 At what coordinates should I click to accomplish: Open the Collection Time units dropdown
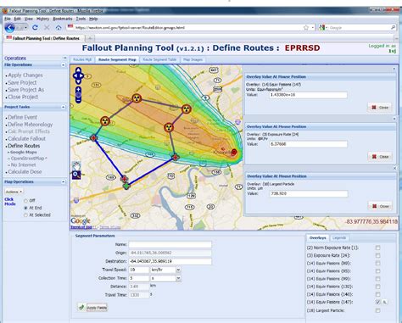178,278
